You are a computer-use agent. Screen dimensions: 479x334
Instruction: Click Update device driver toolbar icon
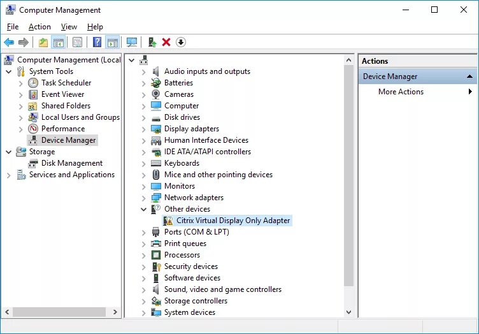point(152,42)
